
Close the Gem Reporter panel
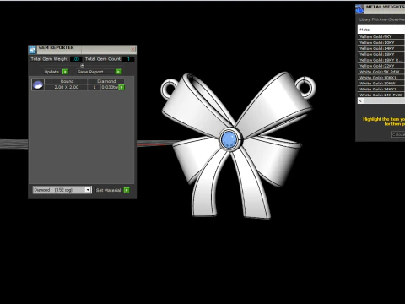pyautogui.click(x=132, y=49)
